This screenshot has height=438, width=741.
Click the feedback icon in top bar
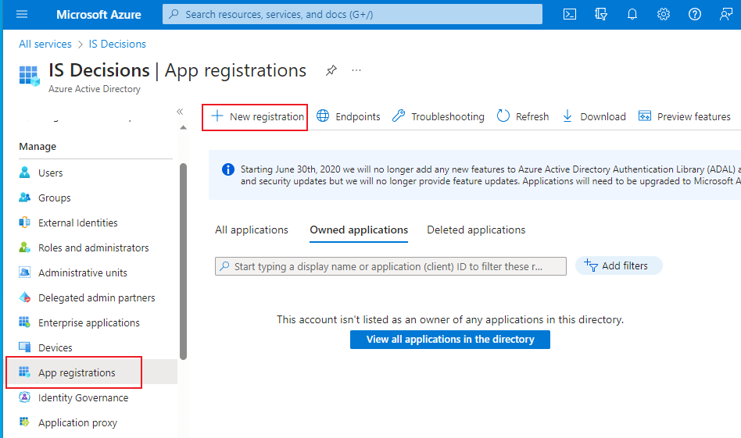point(726,14)
